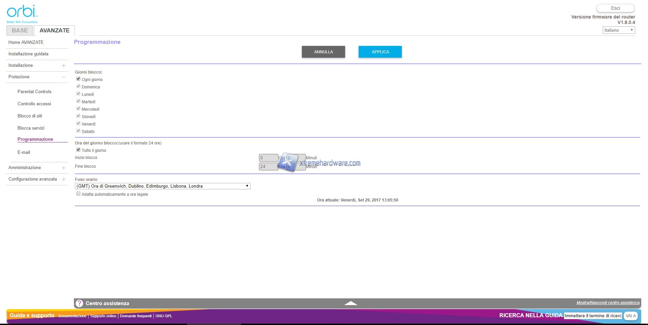Collapse the Protezione section minus icon

pyautogui.click(x=63, y=77)
